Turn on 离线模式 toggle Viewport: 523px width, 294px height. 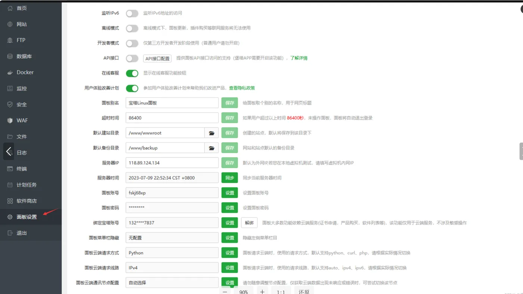pyautogui.click(x=132, y=28)
